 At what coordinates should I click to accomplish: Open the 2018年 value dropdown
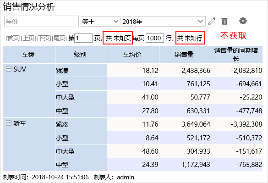(x=164, y=22)
